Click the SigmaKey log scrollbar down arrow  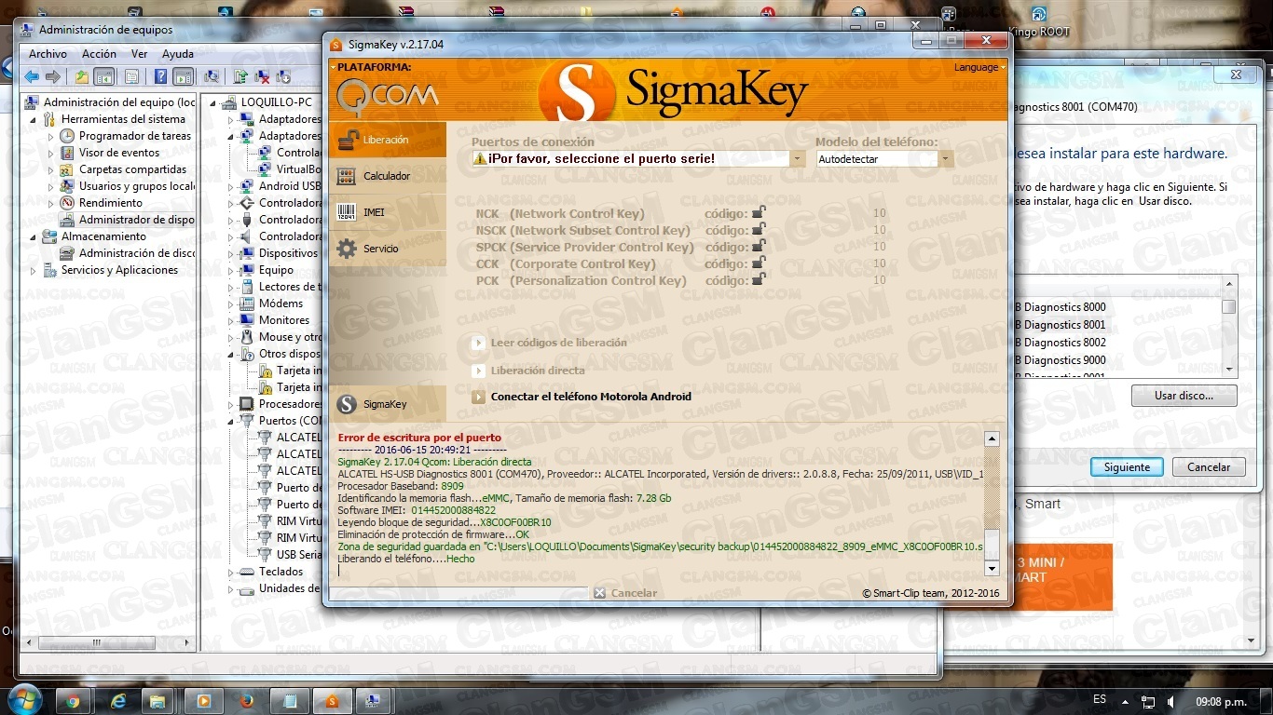point(992,568)
